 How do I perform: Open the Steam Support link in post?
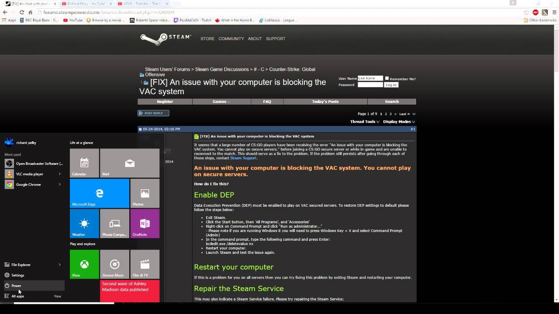point(243,158)
